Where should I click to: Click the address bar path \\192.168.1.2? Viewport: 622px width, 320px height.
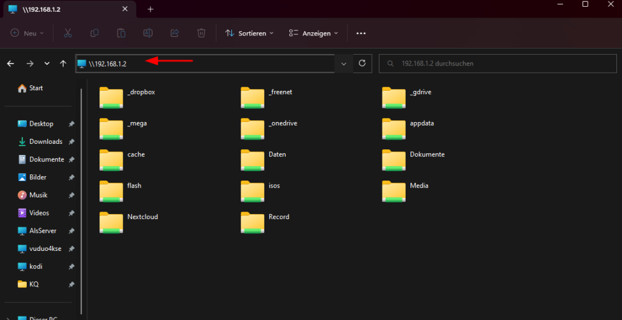pyautogui.click(x=108, y=64)
